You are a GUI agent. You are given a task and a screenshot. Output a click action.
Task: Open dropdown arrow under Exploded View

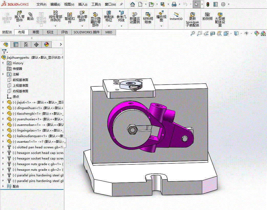pyautogui.click(x=161, y=26)
